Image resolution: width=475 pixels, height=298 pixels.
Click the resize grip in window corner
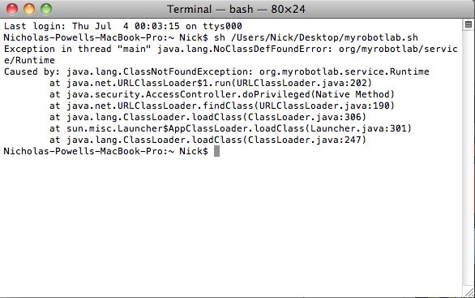click(x=469, y=292)
